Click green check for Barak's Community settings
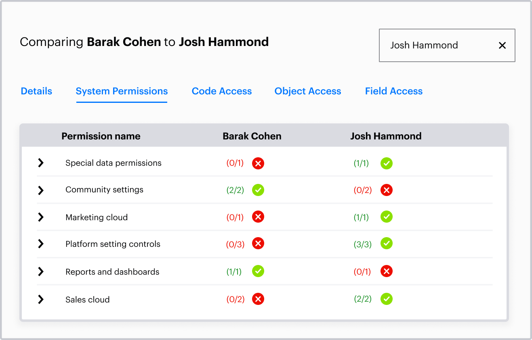532x340 pixels. click(258, 190)
